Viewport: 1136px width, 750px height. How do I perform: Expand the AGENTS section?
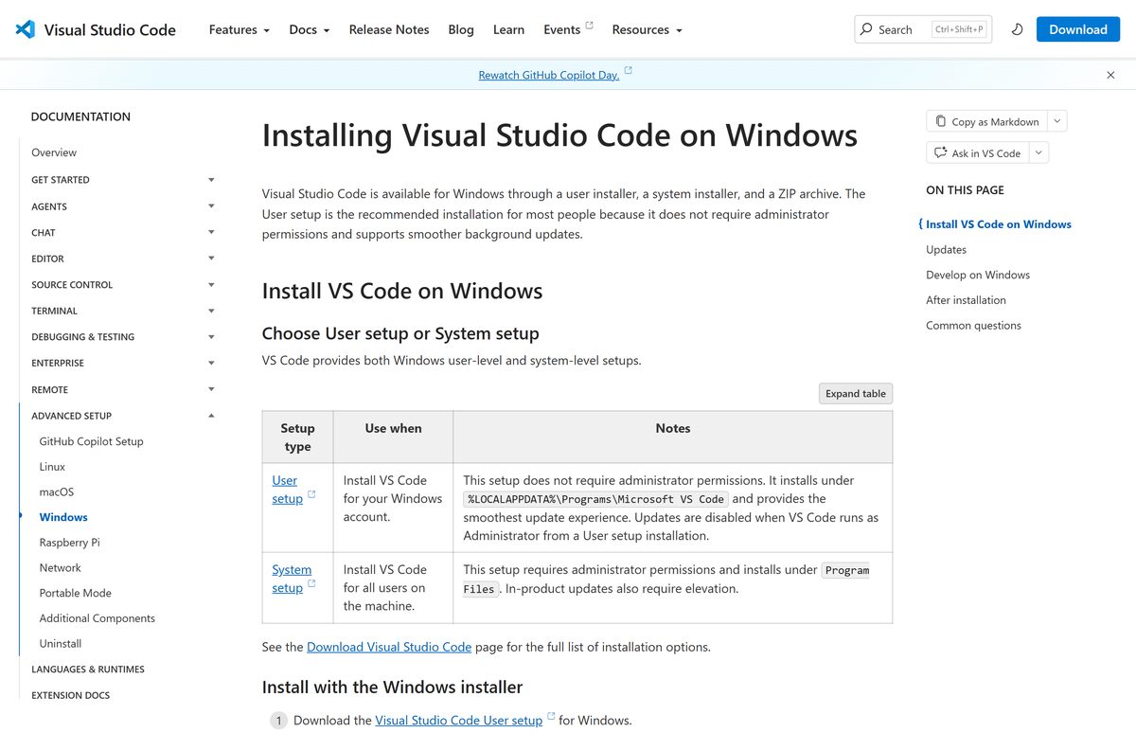click(x=123, y=205)
